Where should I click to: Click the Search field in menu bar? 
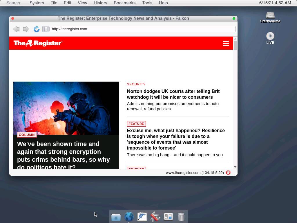tap(13, 3)
